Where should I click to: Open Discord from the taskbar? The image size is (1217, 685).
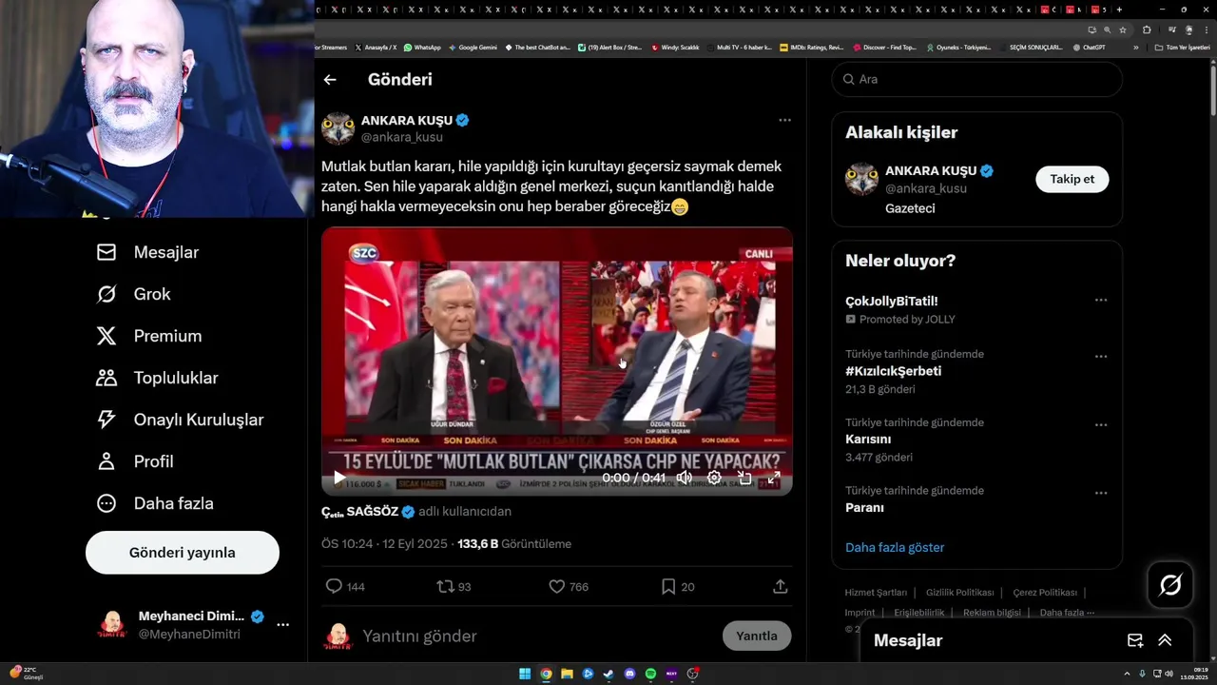point(629,674)
